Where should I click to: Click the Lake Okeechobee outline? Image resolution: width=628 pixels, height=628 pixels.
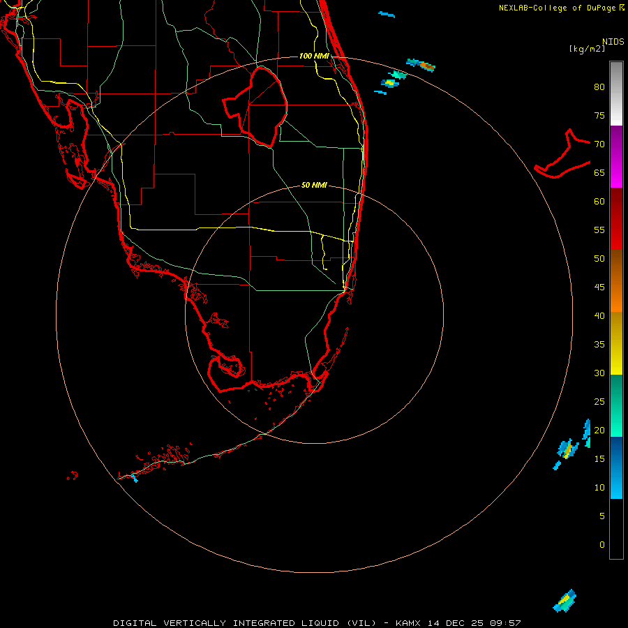tap(255, 107)
